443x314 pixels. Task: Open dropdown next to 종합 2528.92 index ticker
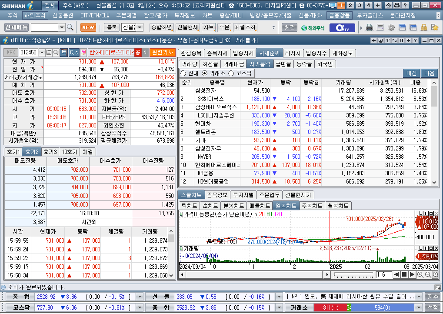coord(140,297)
